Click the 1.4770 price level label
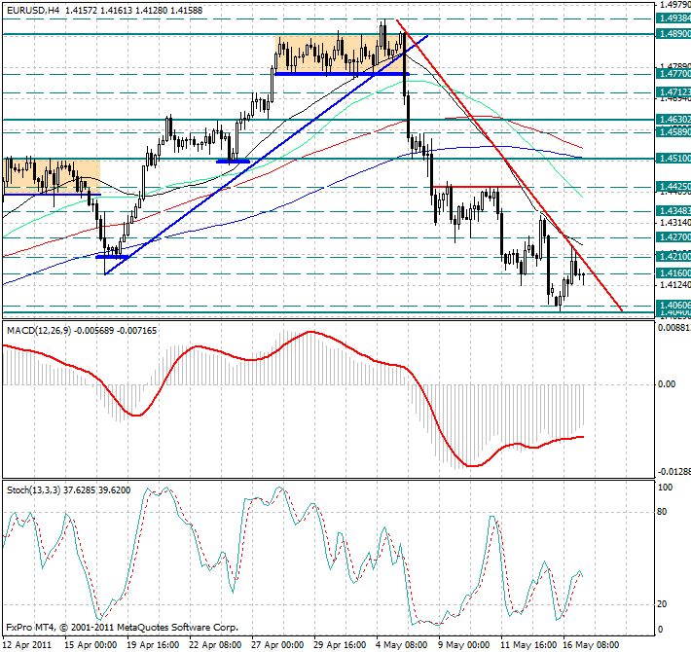Viewport: 691px width, 652px height. click(x=673, y=74)
